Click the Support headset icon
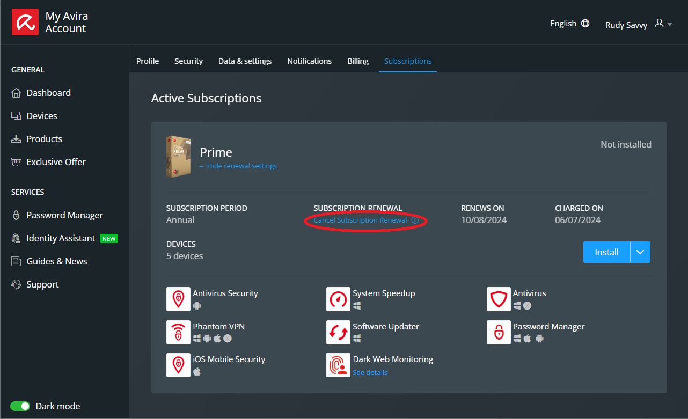Screen dimensions: 688x419 [16, 284]
